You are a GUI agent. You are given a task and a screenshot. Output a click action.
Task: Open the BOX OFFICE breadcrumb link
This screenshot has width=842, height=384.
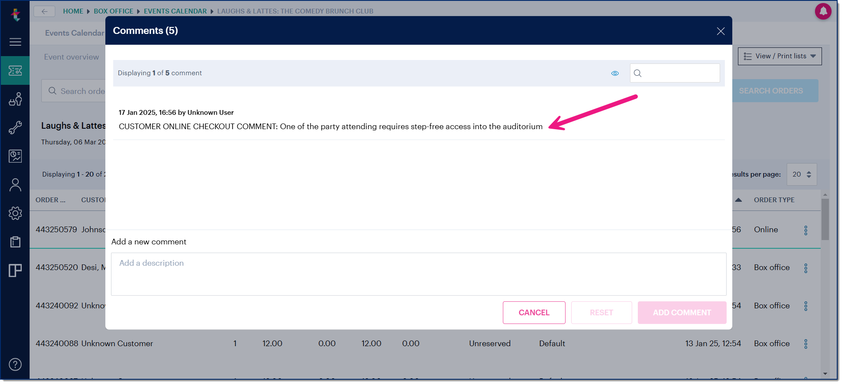pos(114,11)
